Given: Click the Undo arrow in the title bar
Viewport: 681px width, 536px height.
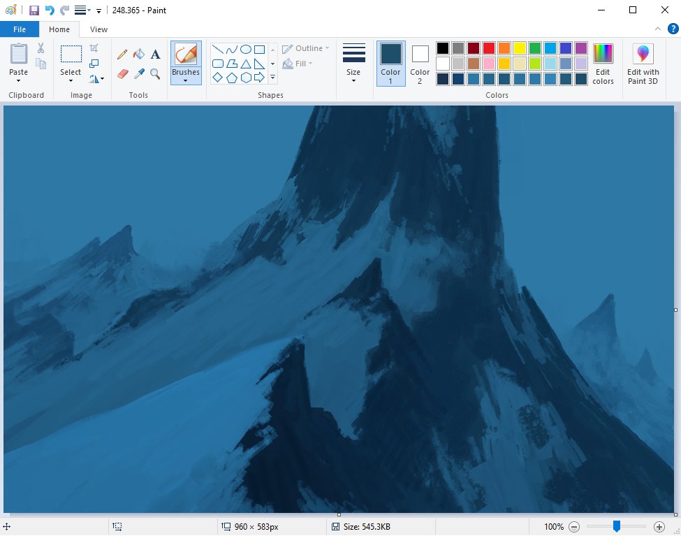Looking at the screenshot, I should pyautogui.click(x=50, y=10).
